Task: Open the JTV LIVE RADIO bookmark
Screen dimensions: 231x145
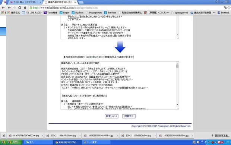Action: (x=32, y=13)
